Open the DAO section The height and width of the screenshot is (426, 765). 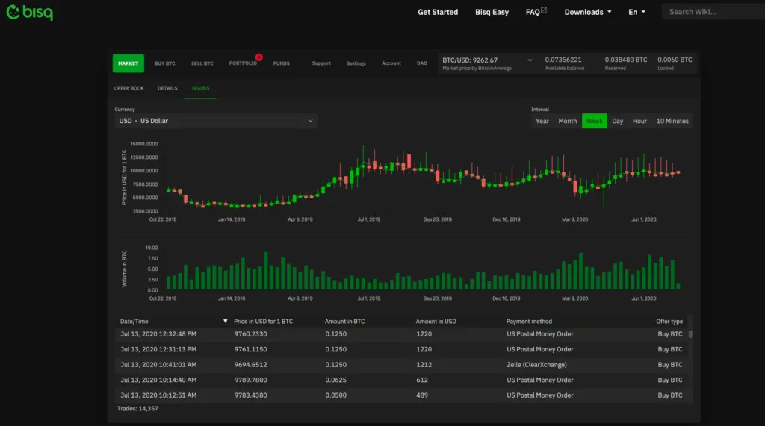[x=422, y=63]
